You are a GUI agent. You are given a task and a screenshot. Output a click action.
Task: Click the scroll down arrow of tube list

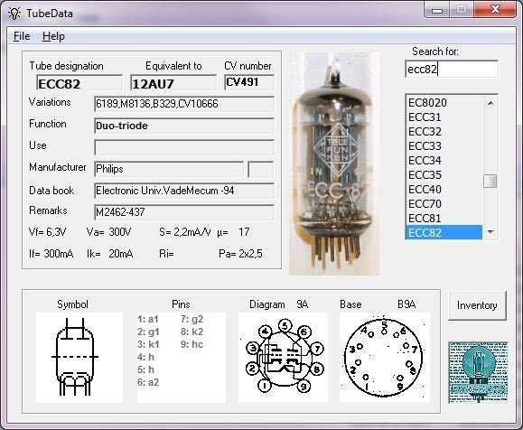pos(490,231)
